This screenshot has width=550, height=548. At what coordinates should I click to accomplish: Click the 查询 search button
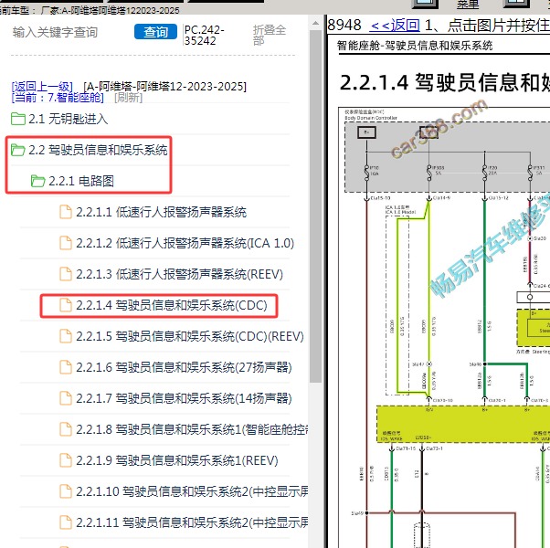click(155, 32)
